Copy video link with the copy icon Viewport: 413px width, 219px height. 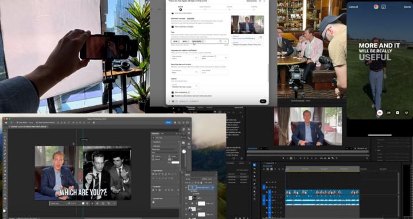[x=261, y=37]
